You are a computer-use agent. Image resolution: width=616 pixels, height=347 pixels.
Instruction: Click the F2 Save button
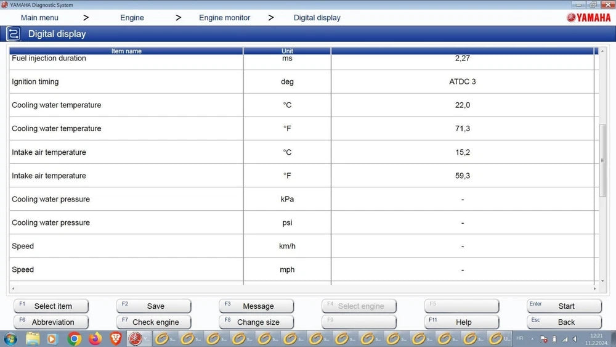[153, 306]
